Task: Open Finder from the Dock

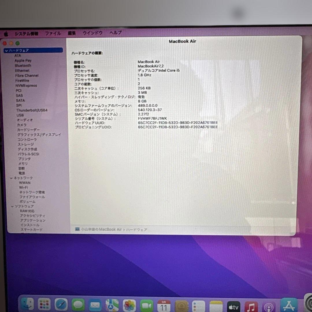Action: click(27, 304)
